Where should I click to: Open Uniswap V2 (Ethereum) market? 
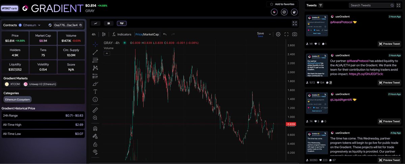(x=40, y=84)
